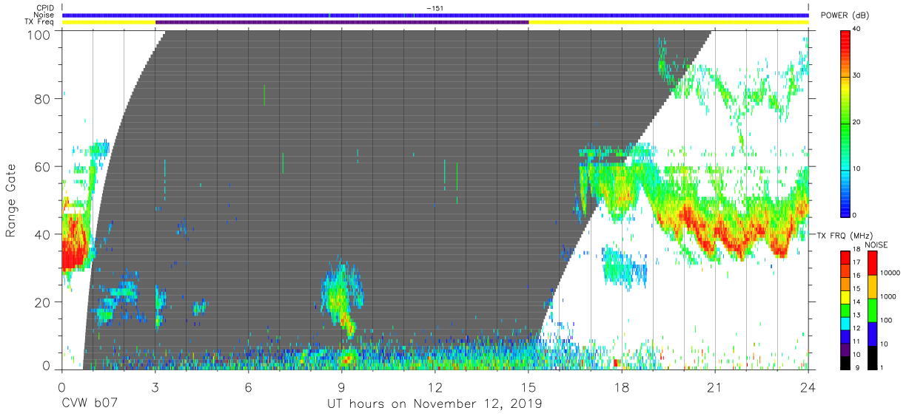Select the 20 tick on the Range Gate axis

click(x=42, y=302)
